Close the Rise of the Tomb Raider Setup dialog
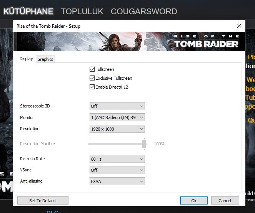255x213 pixels. [x=239, y=26]
